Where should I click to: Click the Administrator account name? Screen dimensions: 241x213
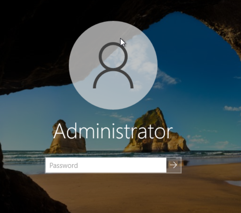point(113,132)
